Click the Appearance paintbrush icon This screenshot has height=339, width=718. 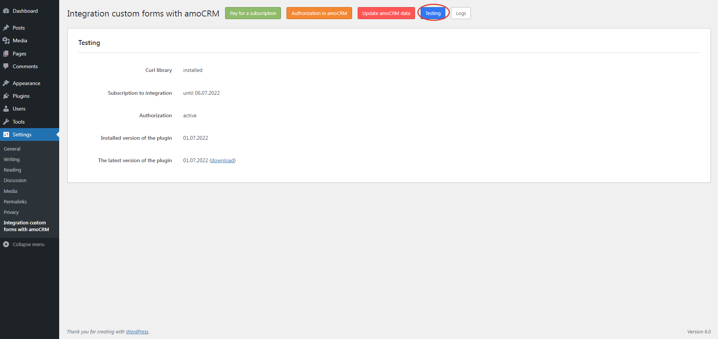point(6,83)
